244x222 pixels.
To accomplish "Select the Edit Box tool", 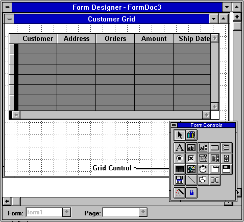I will click(203, 148).
